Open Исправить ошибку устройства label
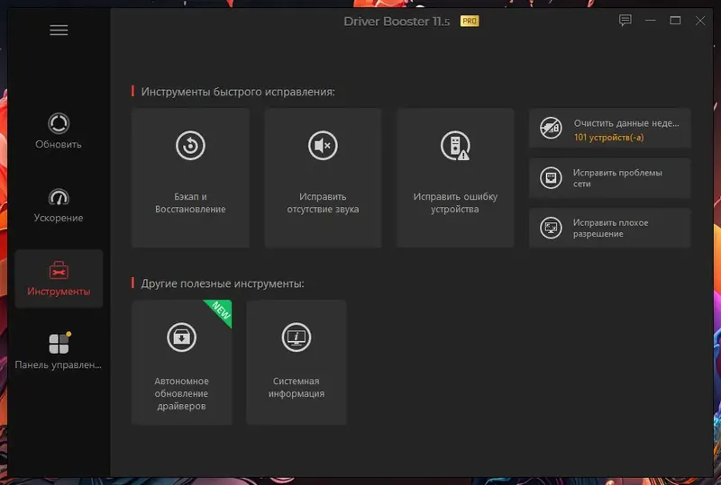721x485 pixels. pyautogui.click(x=455, y=202)
